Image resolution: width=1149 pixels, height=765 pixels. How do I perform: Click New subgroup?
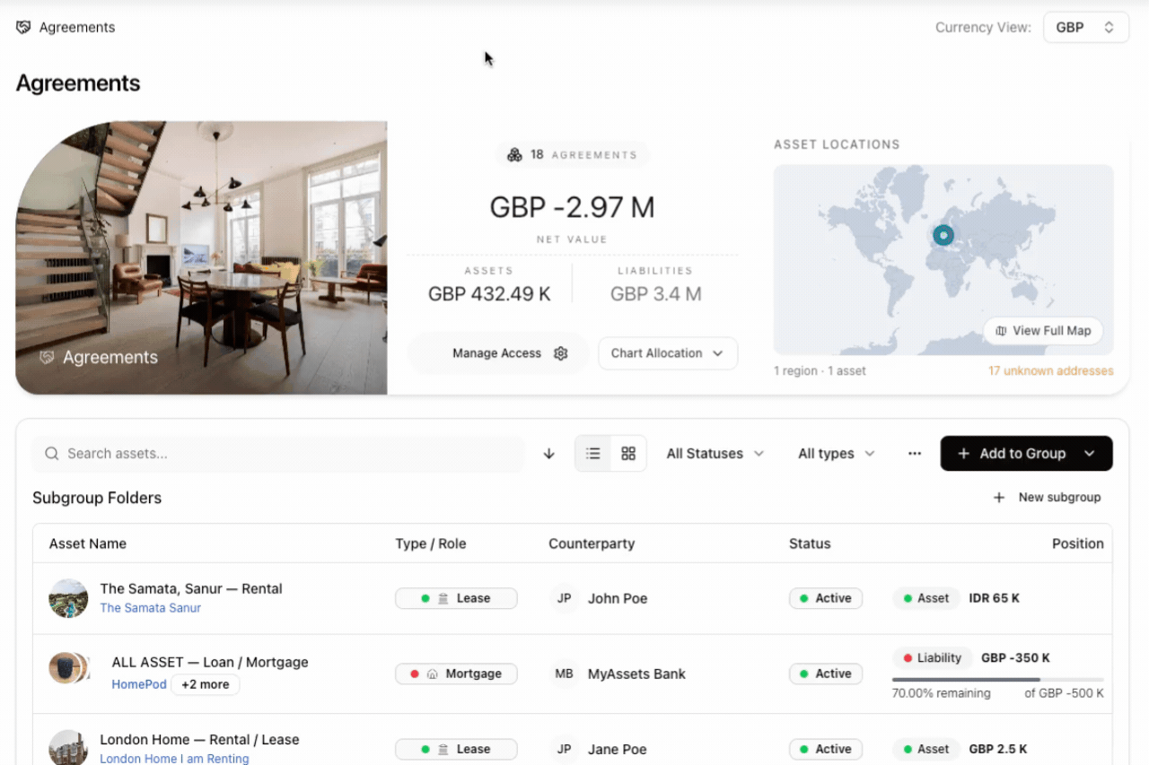1047,498
